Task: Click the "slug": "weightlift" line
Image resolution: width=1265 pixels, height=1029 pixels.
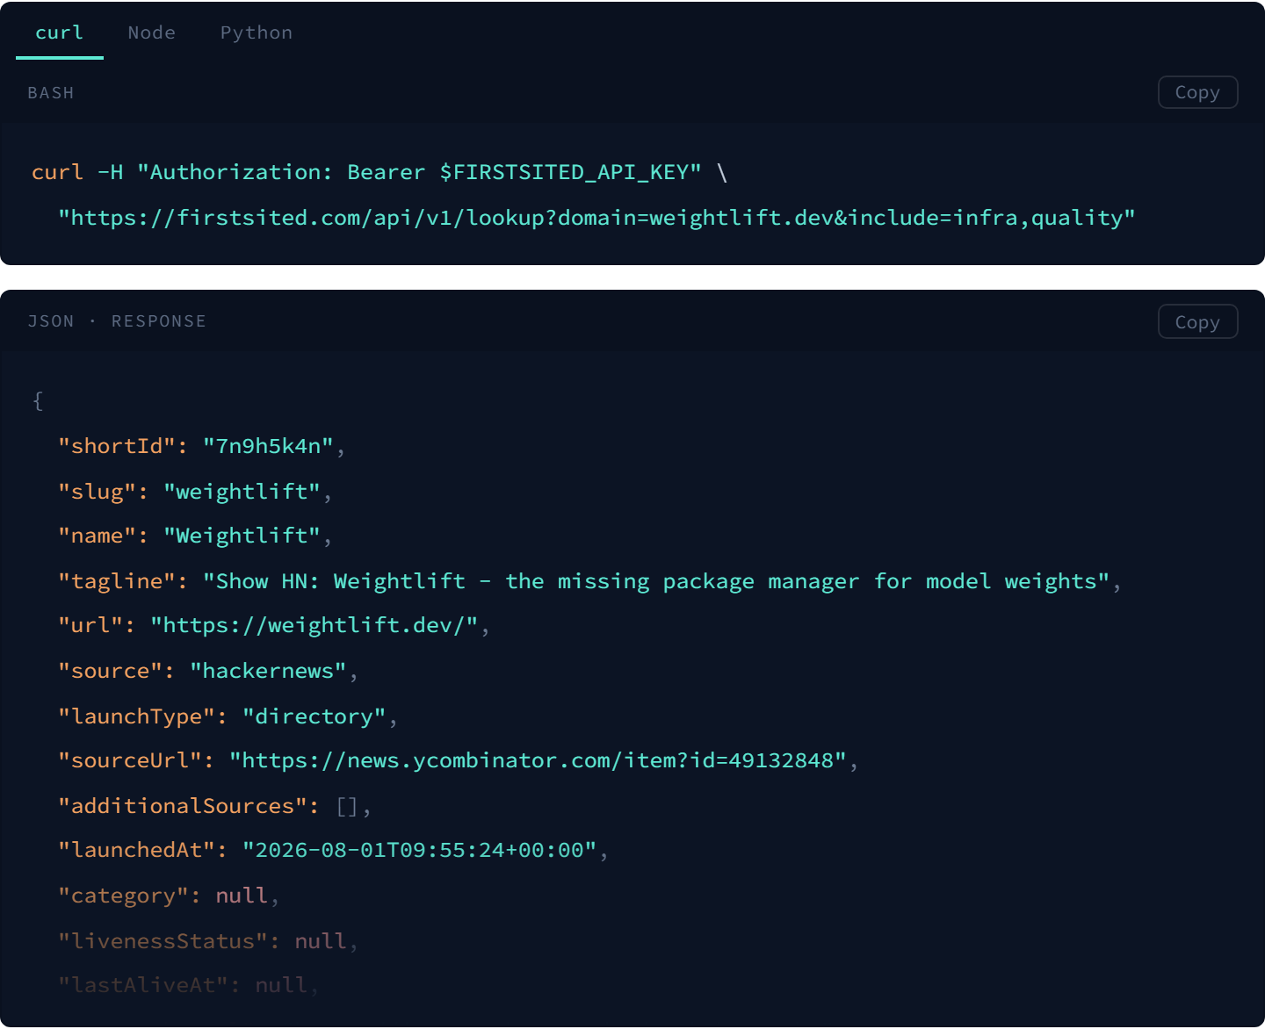Action: pyautogui.click(x=195, y=492)
